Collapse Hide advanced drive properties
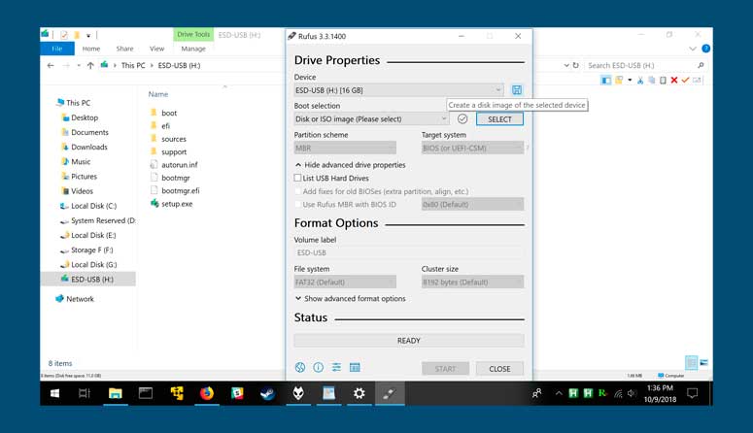This screenshot has height=433, width=753. (x=351, y=165)
